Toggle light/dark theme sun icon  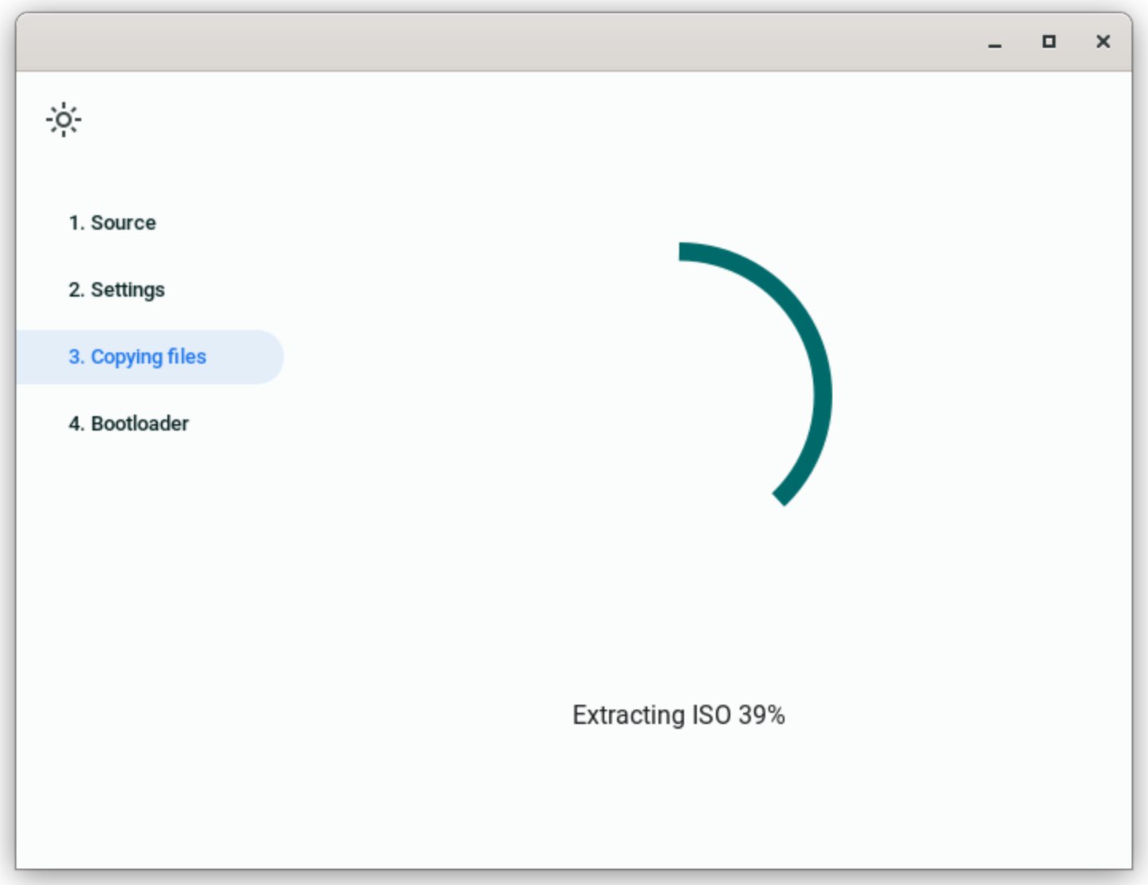click(64, 120)
